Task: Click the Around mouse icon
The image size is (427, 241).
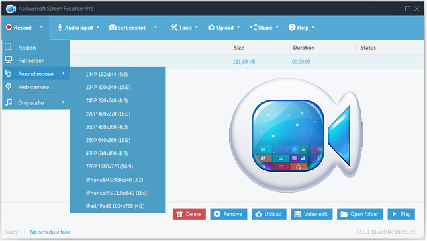Action: tap(9, 73)
